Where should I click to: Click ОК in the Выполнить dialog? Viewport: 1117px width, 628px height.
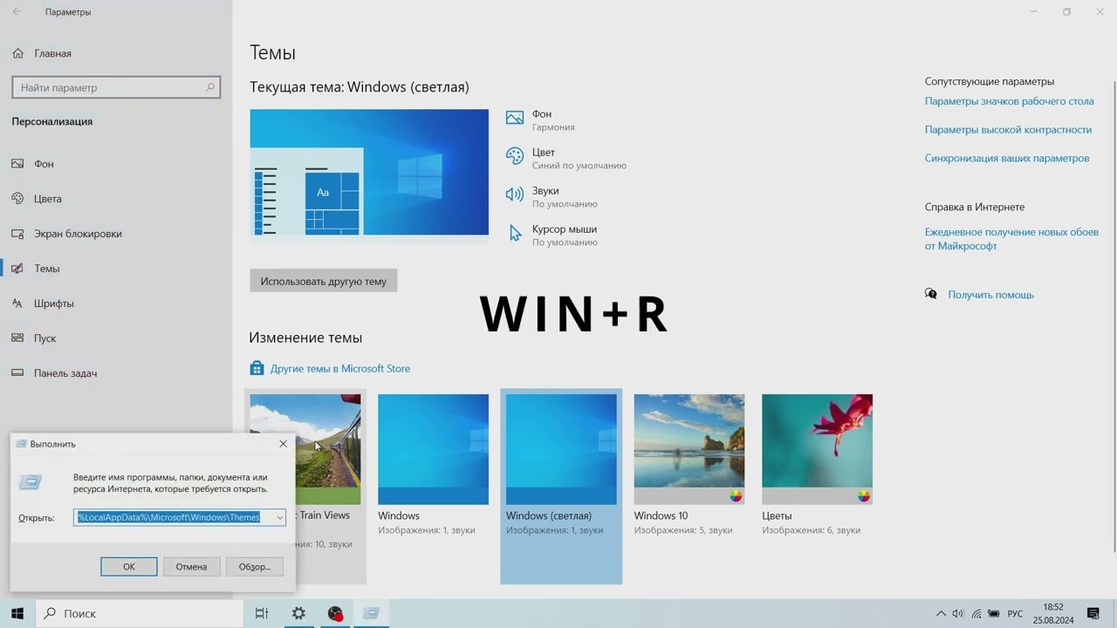click(129, 567)
